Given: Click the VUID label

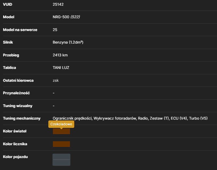Looking at the screenshot, I should 8,5.
